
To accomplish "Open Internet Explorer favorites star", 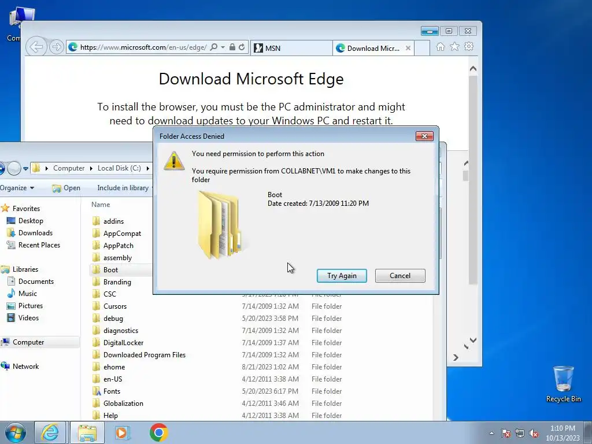I will click(x=454, y=46).
